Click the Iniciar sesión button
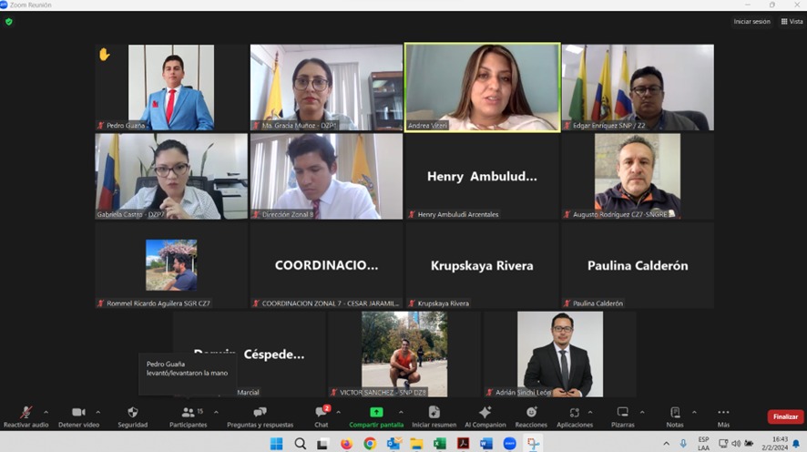 [x=751, y=21]
